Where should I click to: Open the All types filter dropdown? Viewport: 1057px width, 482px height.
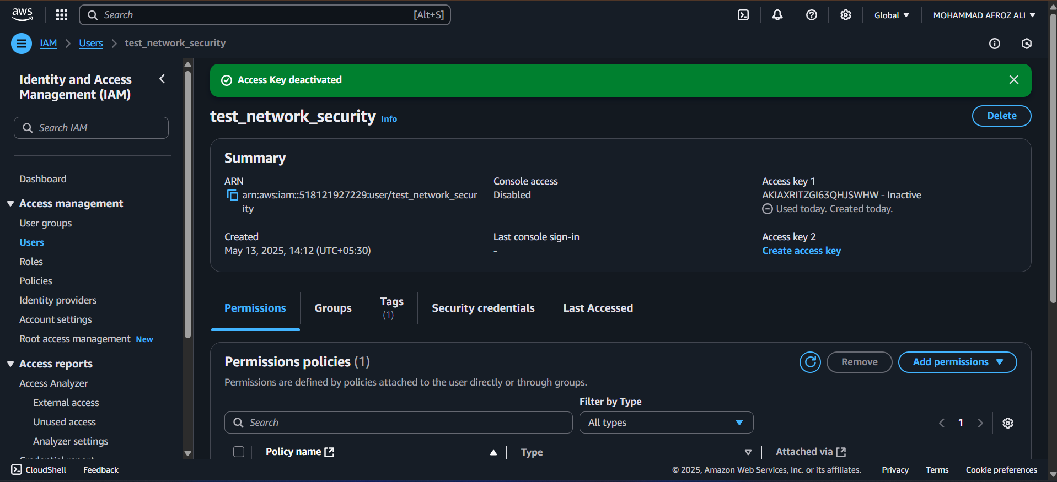pyautogui.click(x=666, y=423)
